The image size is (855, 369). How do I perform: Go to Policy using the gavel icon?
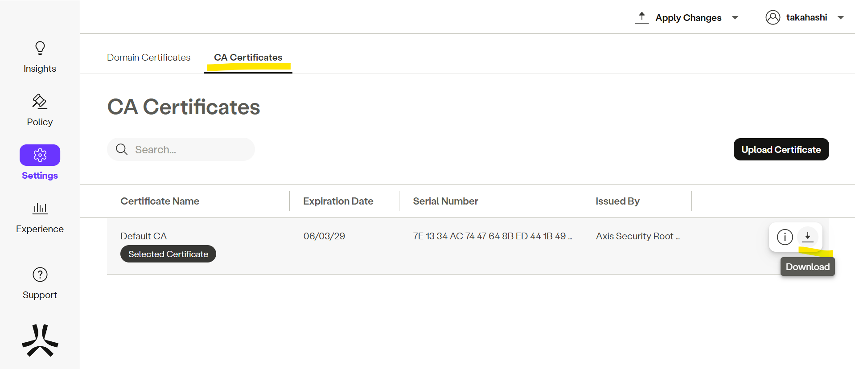(x=40, y=102)
